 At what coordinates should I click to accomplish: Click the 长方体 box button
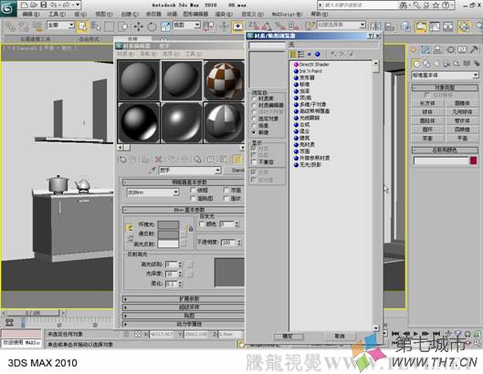[427, 103]
